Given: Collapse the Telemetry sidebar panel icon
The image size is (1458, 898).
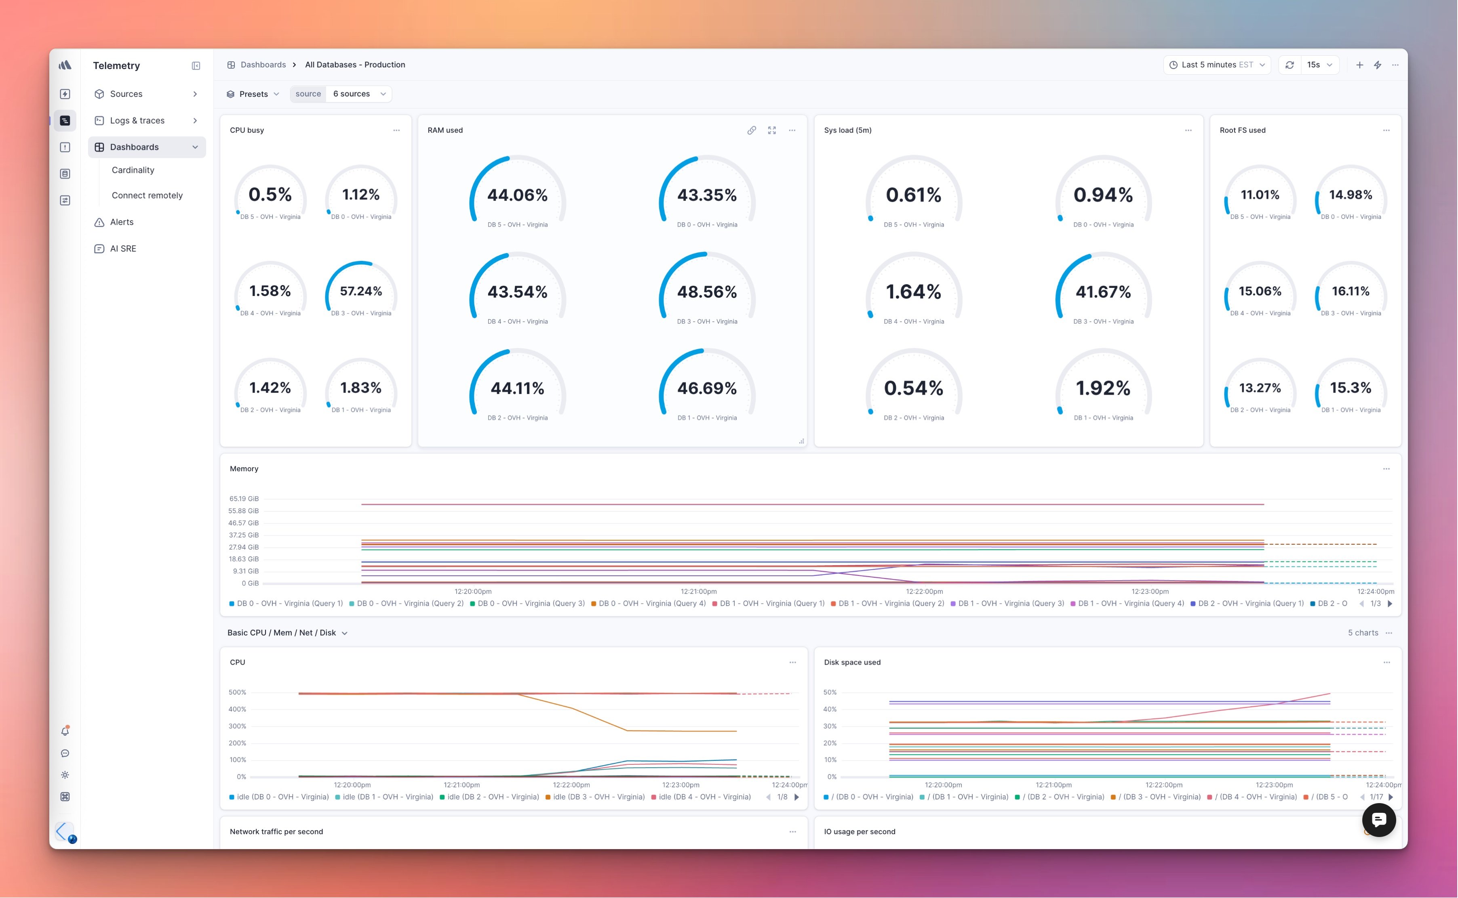Looking at the screenshot, I should [x=196, y=66].
